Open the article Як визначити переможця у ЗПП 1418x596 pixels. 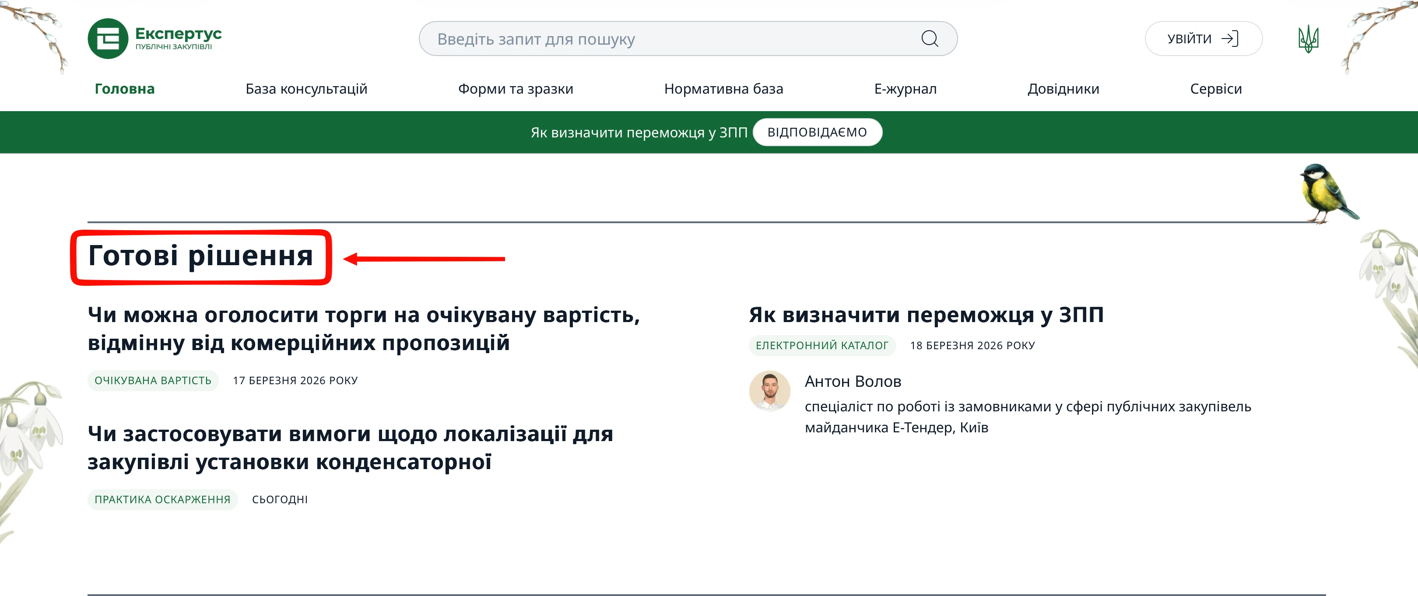coord(925,315)
